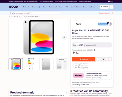Open the Elektronica menu
The width and height of the screenshot is (122, 97).
27,7
